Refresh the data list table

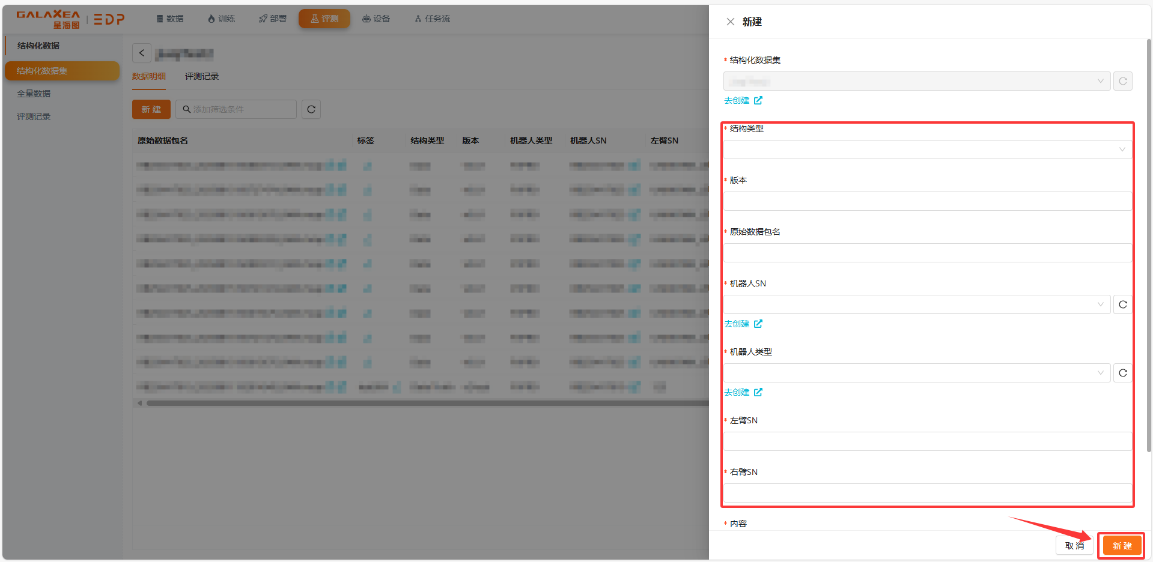pyautogui.click(x=311, y=109)
